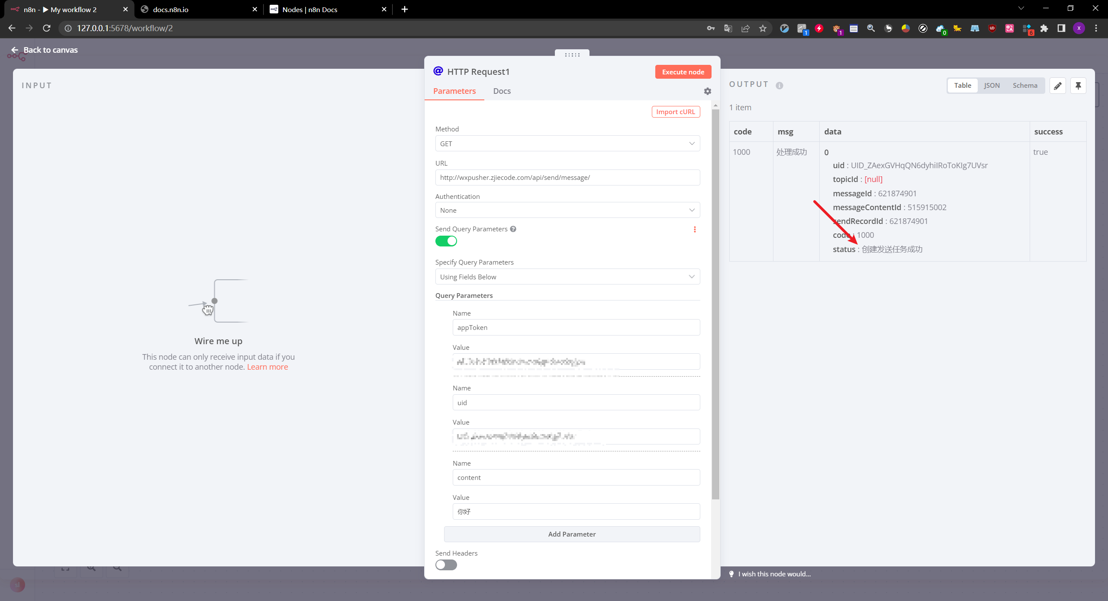Click browser reload icon
The image size is (1108, 601).
point(47,29)
